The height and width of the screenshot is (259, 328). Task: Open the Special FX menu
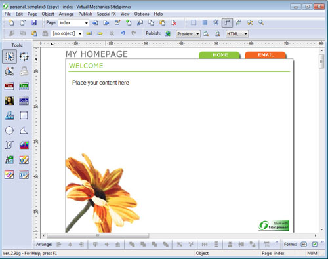click(106, 14)
